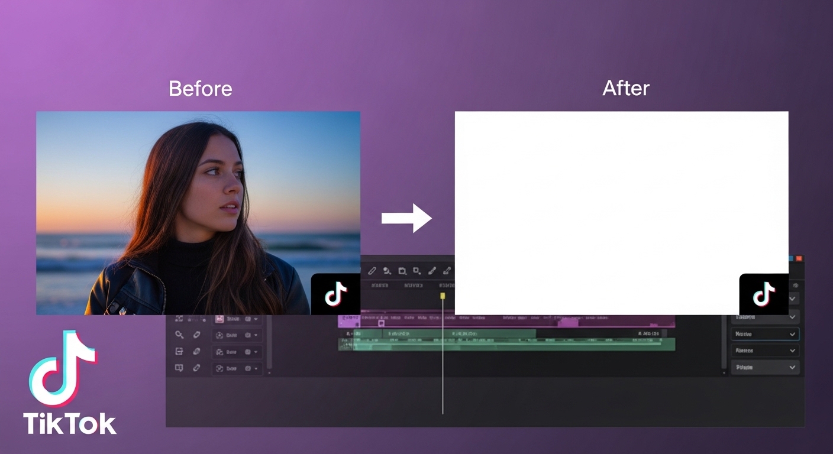Click the Library book icon in left panel

(x=179, y=368)
